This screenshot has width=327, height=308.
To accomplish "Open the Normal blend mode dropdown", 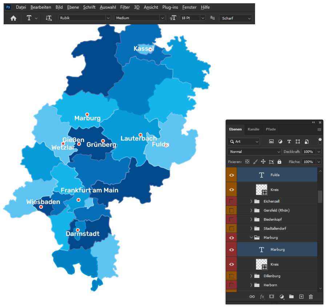I will click(x=254, y=152).
